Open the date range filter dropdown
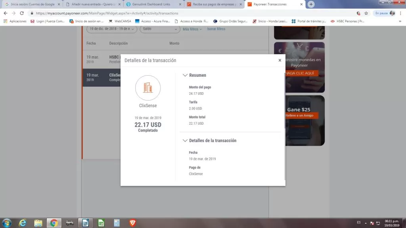Image resolution: width=406 pixels, height=228 pixels. [x=111, y=29]
